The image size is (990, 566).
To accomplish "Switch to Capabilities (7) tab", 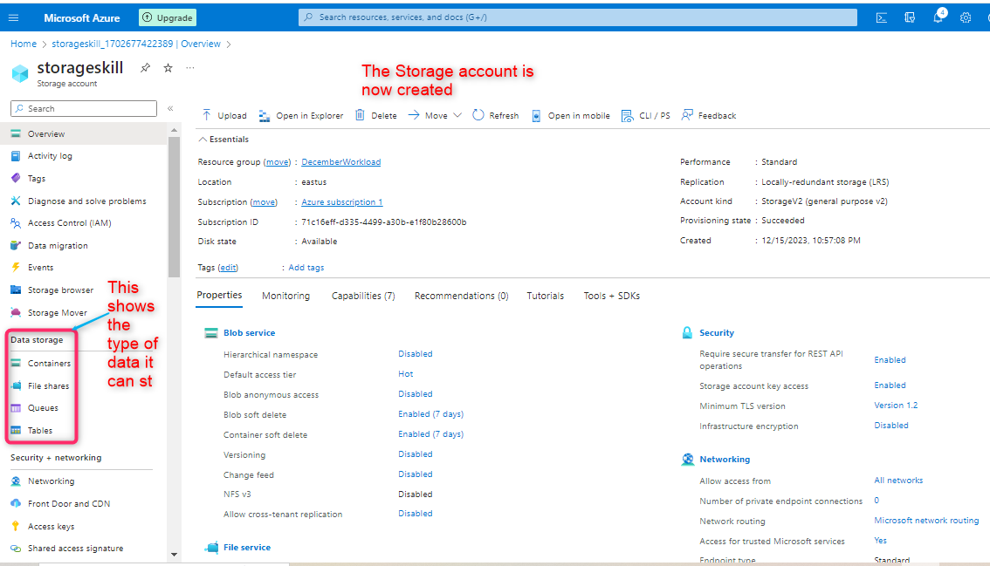I will 363,296.
